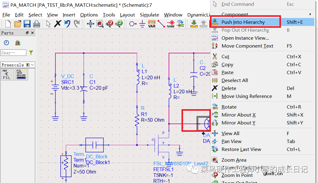
Task: Open the Simulate menu
Action: point(149,15)
